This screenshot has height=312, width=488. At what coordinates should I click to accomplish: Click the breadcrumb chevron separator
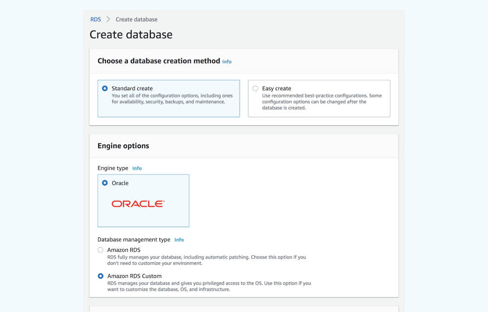pos(108,19)
